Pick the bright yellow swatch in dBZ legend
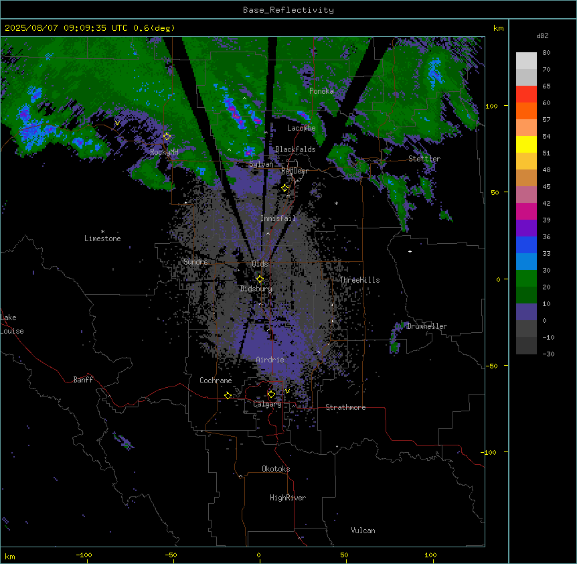Screen dimensions: 577x564 coord(526,144)
